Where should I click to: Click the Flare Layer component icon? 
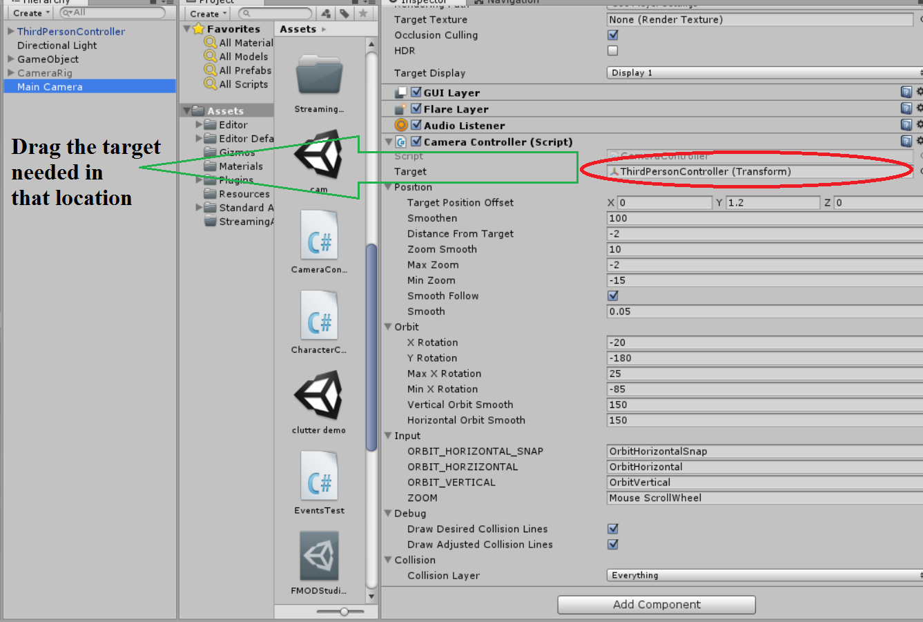pyautogui.click(x=400, y=109)
